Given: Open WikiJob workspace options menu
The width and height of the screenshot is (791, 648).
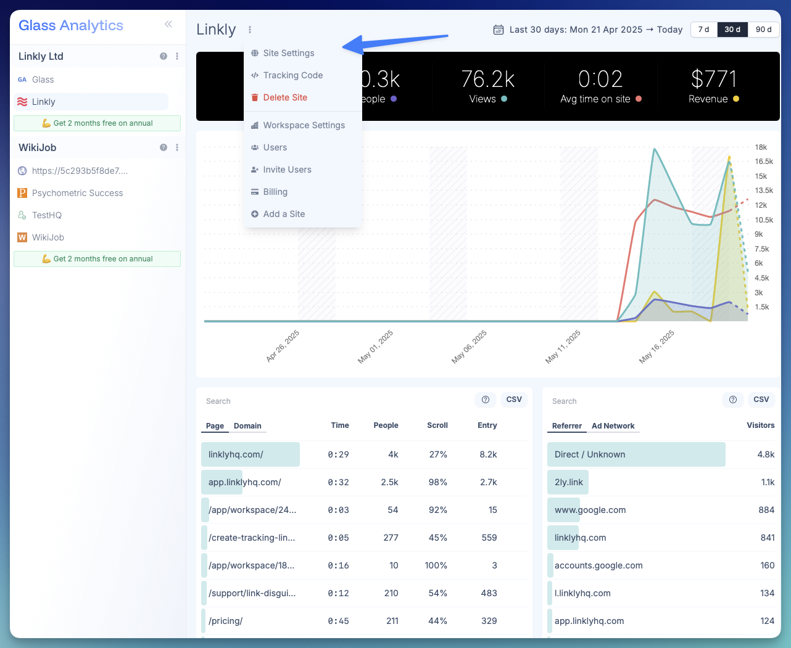Looking at the screenshot, I should click(x=177, y=147).
